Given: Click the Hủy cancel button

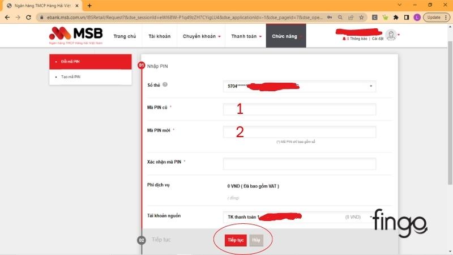Looking at the screenshot, I should tap(256, 240).
